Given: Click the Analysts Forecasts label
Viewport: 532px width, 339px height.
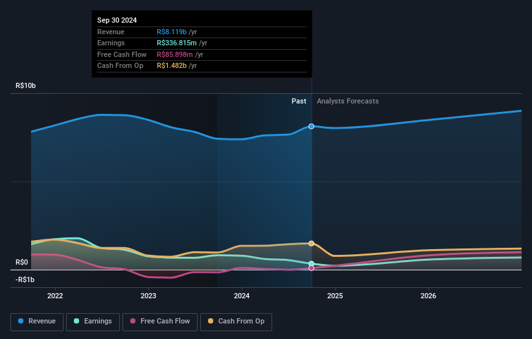Looking at the screenshot, I should (348, 101).
